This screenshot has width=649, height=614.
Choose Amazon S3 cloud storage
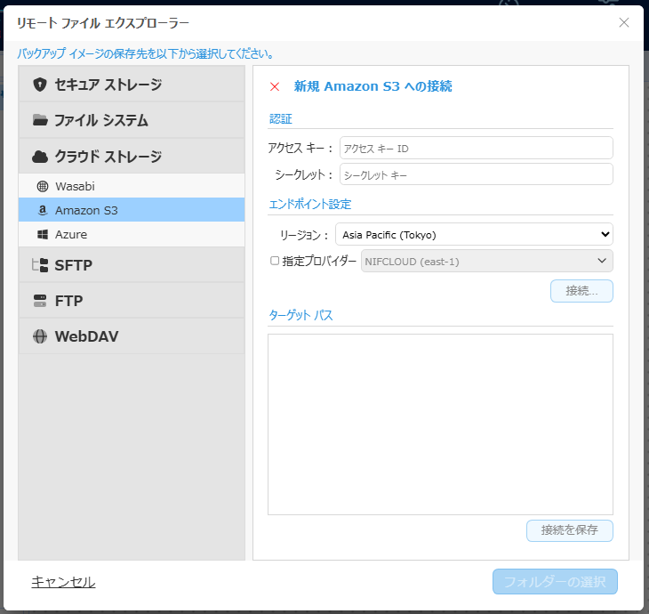[x=132, y=210]
